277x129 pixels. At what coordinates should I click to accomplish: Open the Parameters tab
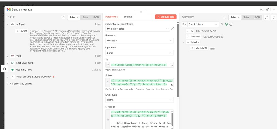(111, 16)
